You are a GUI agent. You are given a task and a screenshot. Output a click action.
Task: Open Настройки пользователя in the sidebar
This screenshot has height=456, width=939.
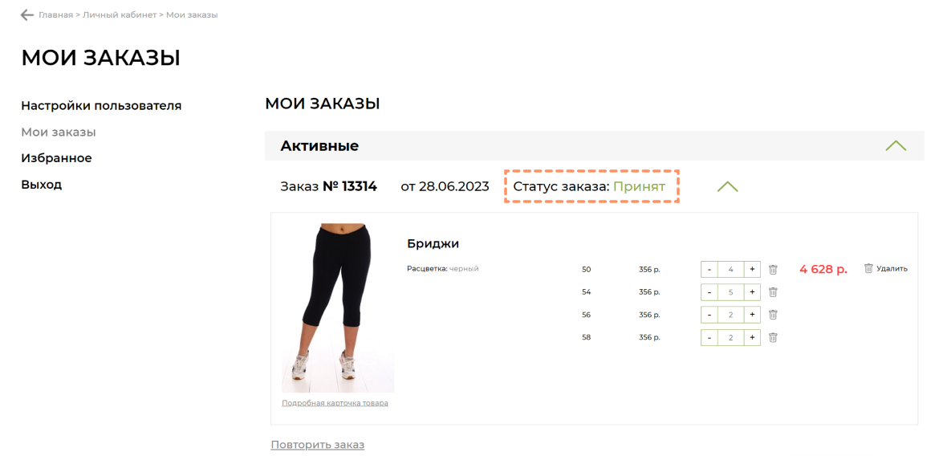pyautogui.click(x=101, y=106)
